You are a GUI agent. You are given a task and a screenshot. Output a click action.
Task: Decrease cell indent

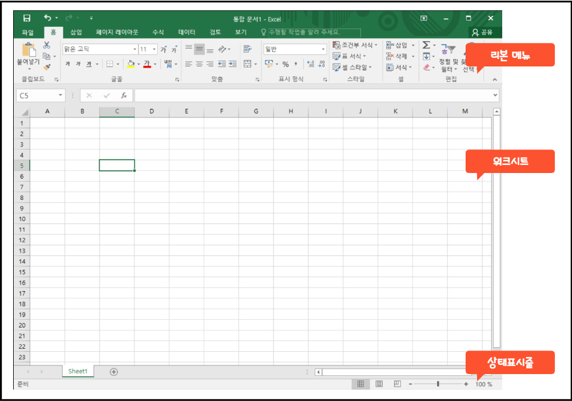222,64
